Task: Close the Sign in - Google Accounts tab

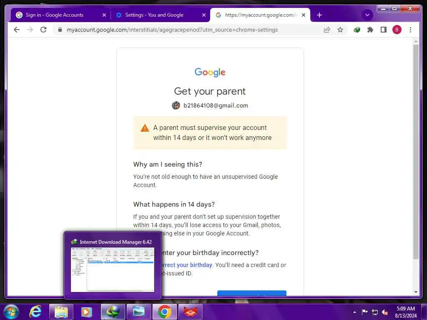Action: [x=104, y=15]
